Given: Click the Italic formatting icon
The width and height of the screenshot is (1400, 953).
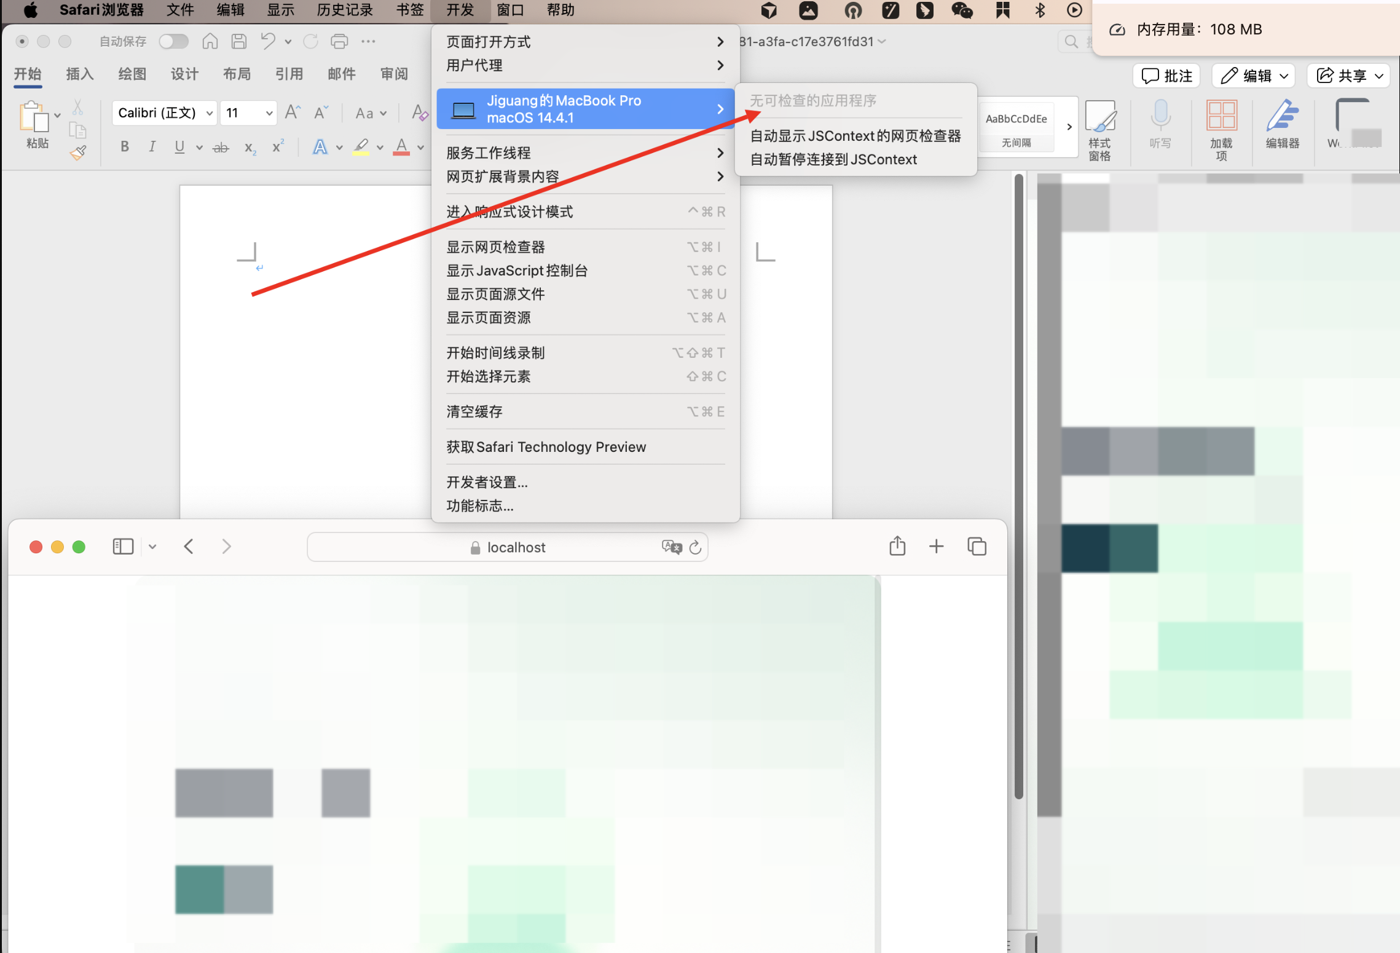Looking at the screenshot, I should tap(152, 146).
